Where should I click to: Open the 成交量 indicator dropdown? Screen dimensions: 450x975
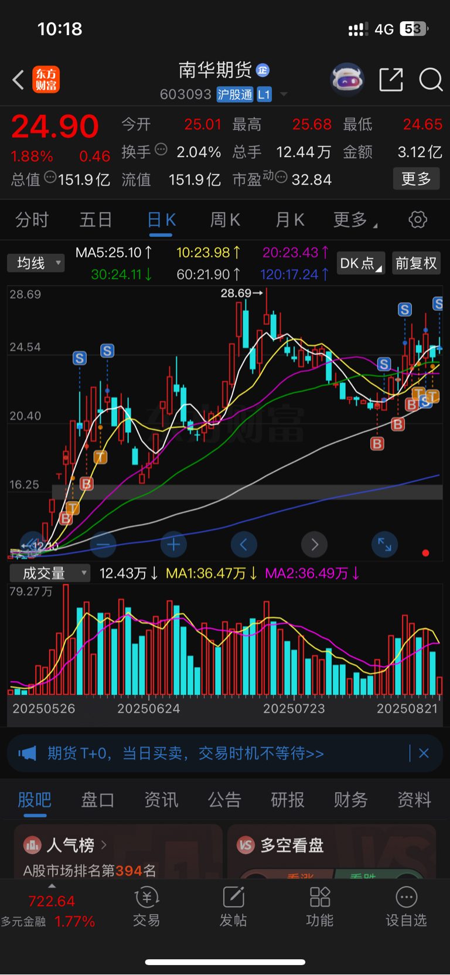(50, 573)
